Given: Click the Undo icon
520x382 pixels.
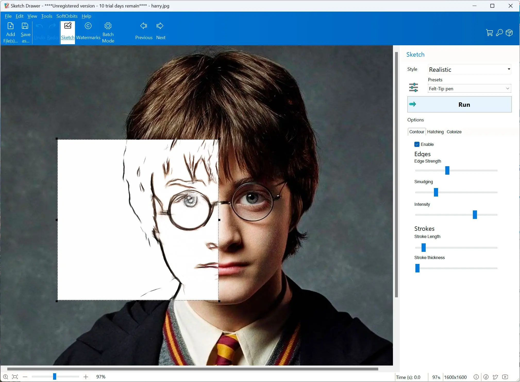Looking at the screenshot, I should (x=39, y=26).
